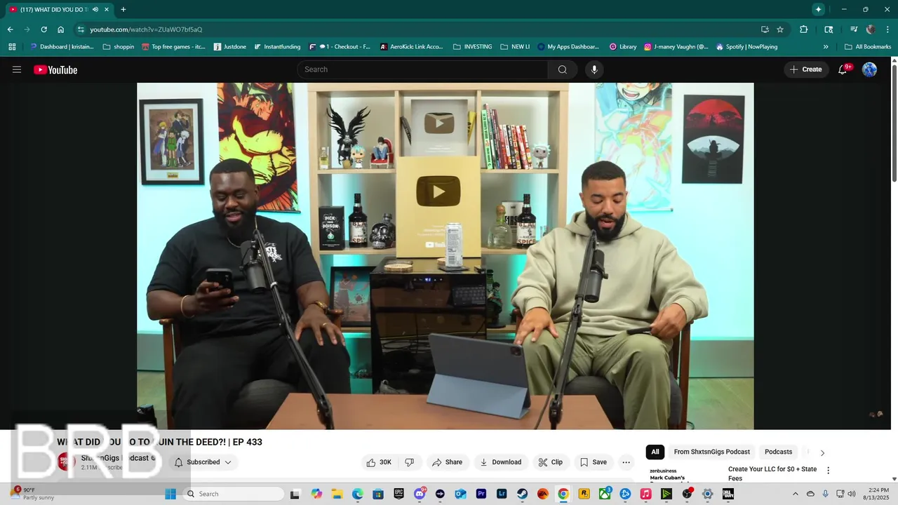Show hidden system tray icons chevron
The width and height of the screenshot is (898, 505).
(x=795, y=494)
